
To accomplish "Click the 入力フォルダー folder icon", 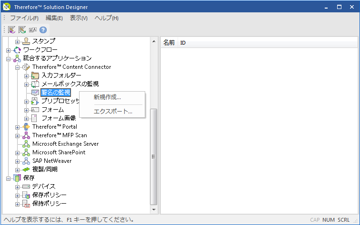I will tap(35, 75).
